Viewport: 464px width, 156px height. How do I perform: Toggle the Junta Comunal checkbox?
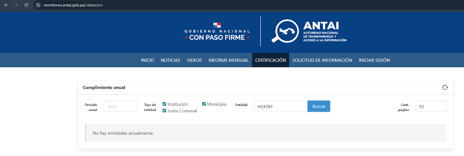point(164,111)
